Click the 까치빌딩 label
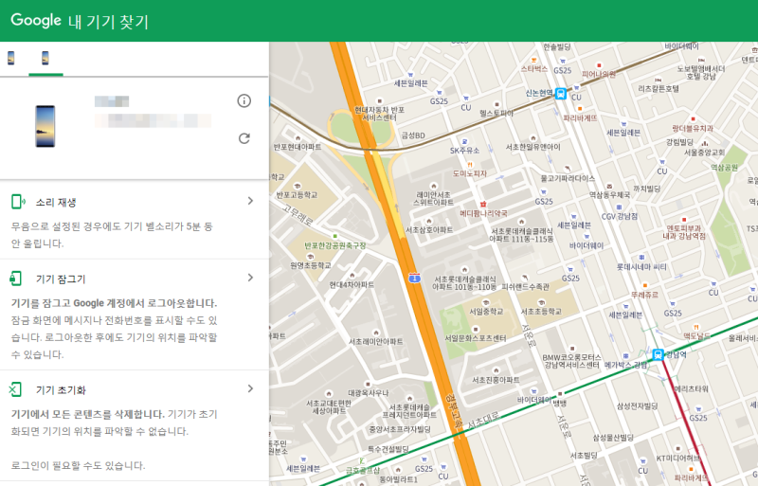The image size is (758, 486). (x=646, y=189)
